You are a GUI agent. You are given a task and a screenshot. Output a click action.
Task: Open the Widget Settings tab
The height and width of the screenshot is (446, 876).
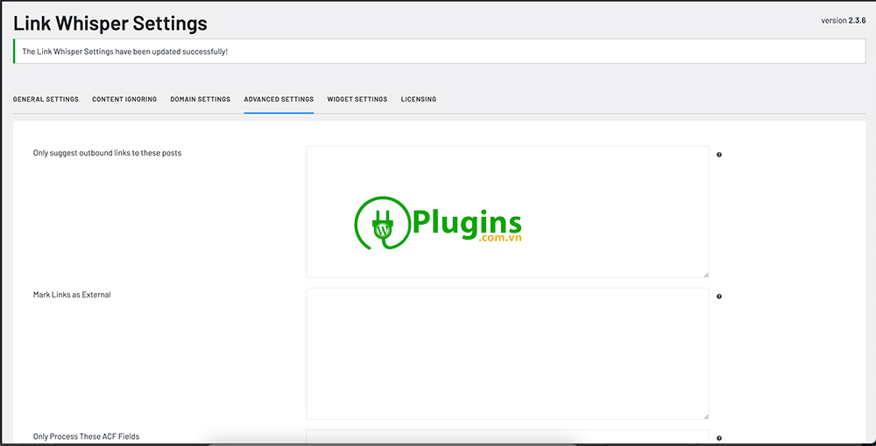click(x=357, y=100)
